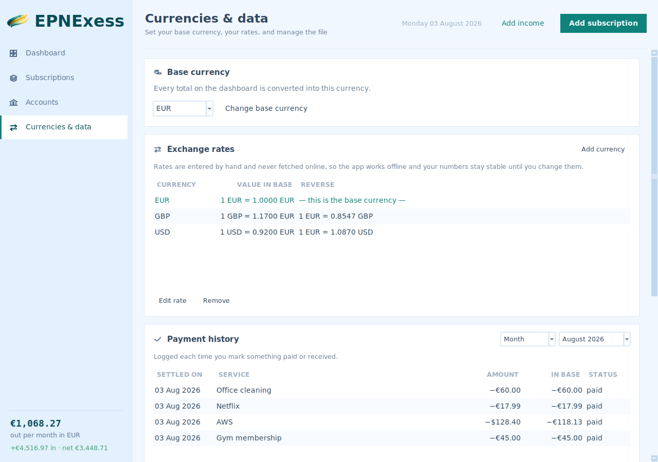Click Change base currency button

pos(266,108)
